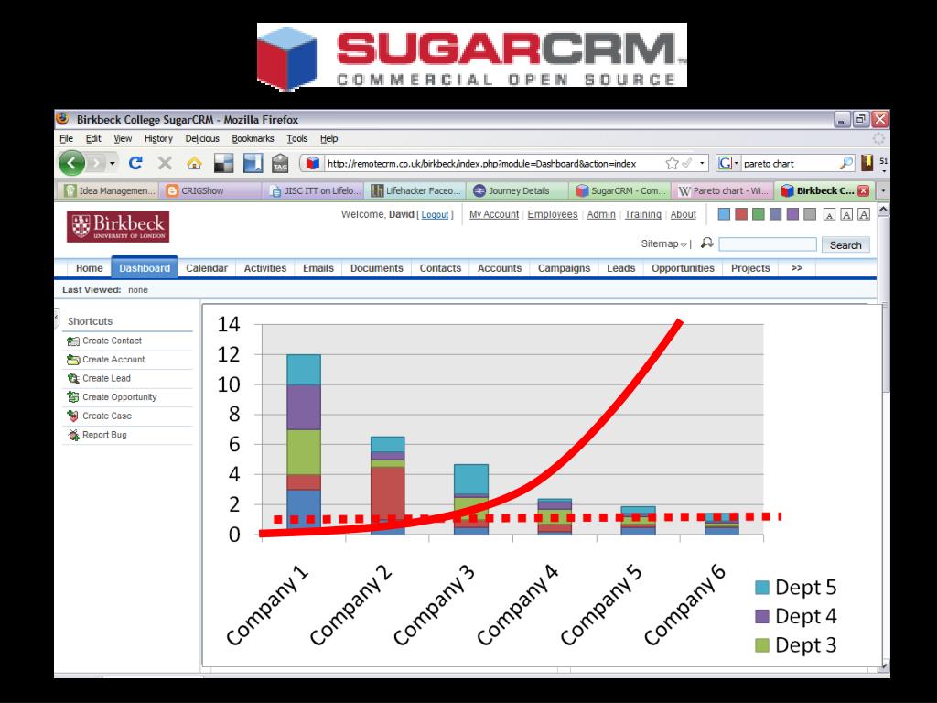Viewport: 937px width, 703px height.
Task: Click the Create Contact shortcut icon
Action: pos(73,341)
